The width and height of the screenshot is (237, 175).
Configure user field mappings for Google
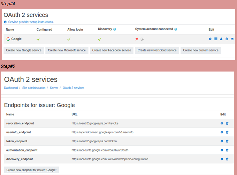point(221,39)
